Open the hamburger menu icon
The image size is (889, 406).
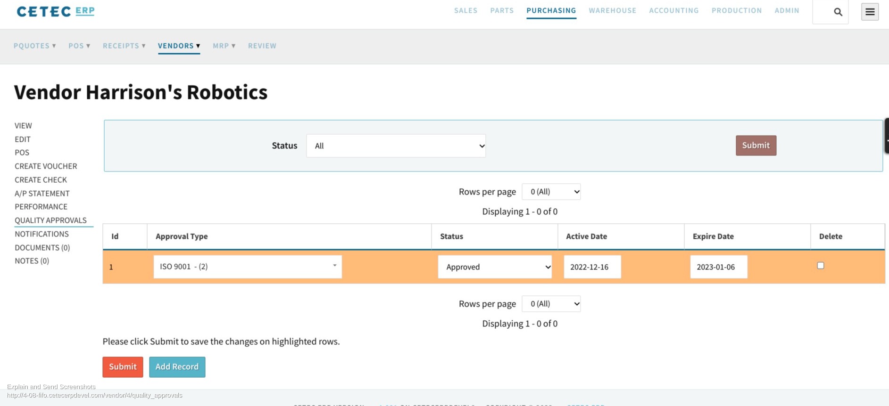(x=870, y=12)
